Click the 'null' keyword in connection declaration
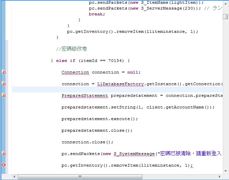The height and width of the screenshot is (180, 229). tap(132, 72)
